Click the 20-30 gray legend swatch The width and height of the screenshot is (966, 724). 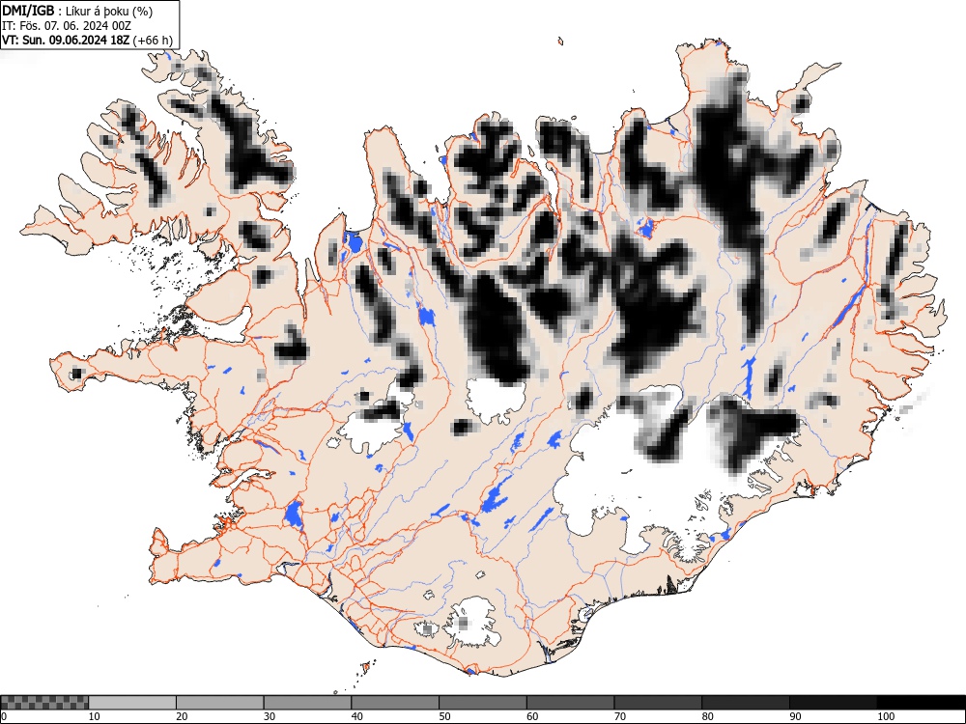tap(220, 702)
